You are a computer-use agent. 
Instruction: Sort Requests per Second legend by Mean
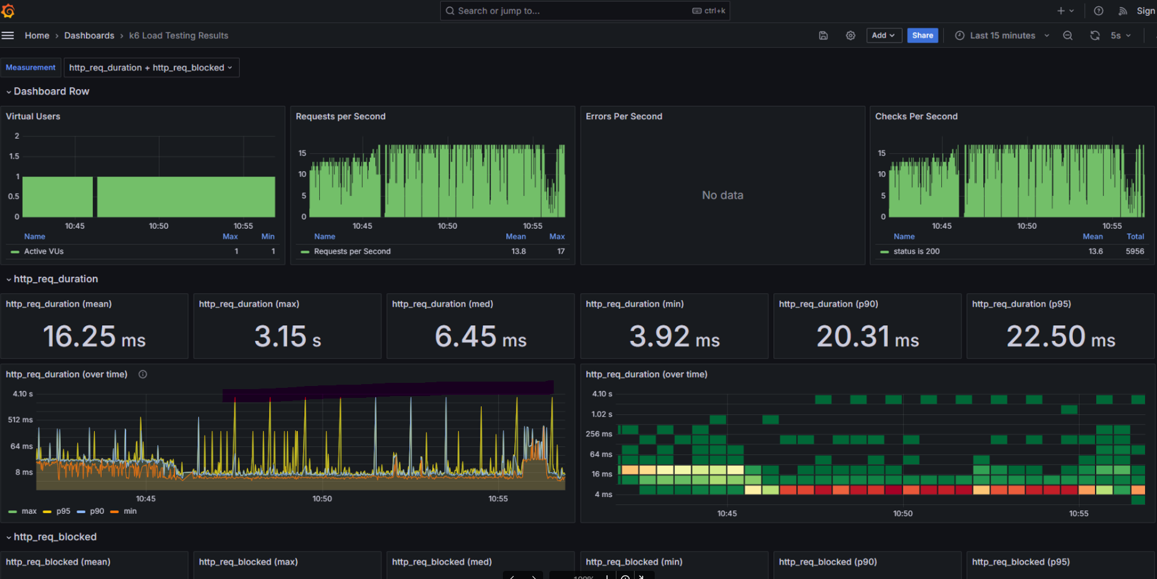click(x=516, y=236)
